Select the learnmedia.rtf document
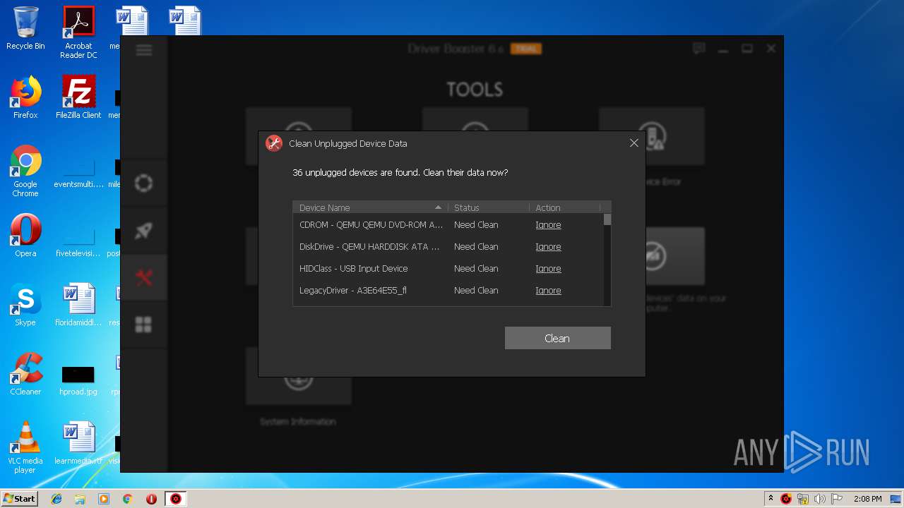904x508 pixels. coord(78,443)
